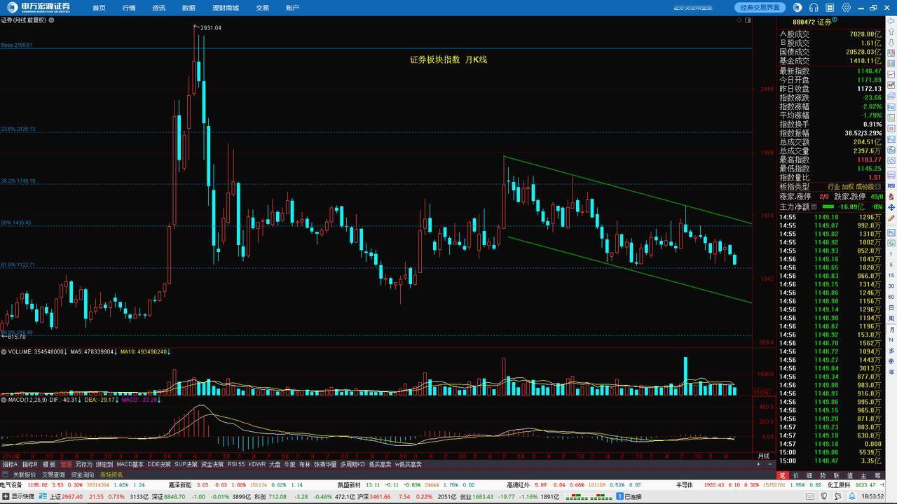Click the round account icon beside 经典交易界面

(797, 8)
